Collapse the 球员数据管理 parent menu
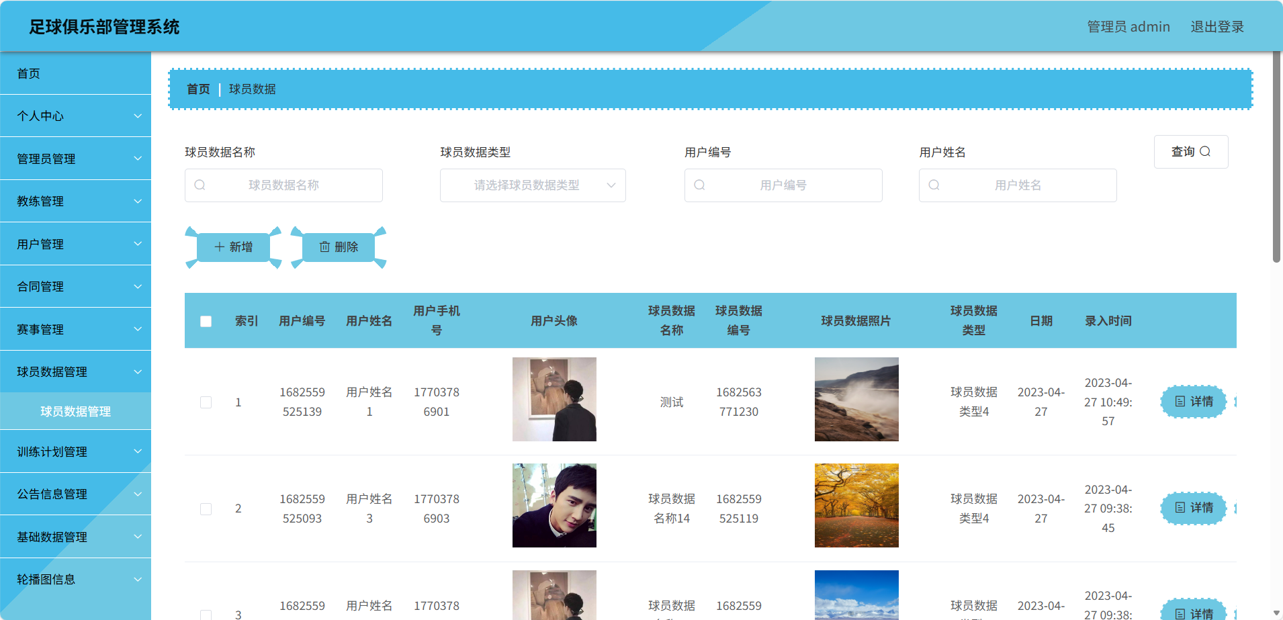Screen dimensions: 1283x620 [x=75, y=372]
